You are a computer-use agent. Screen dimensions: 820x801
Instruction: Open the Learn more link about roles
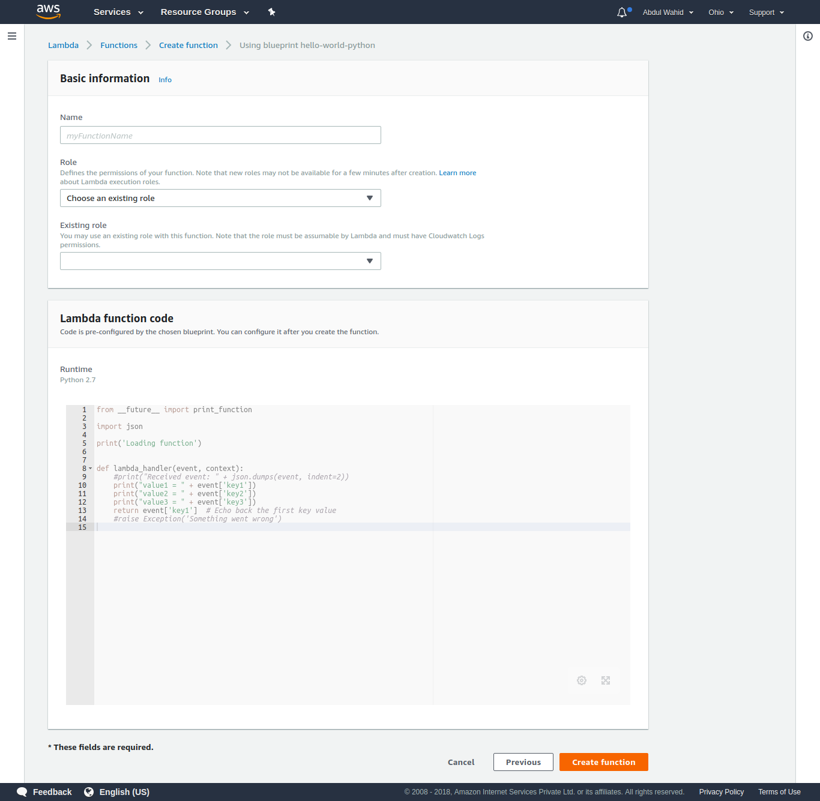click(457, 173)
